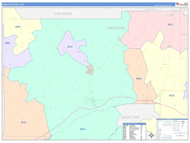Click ZIP code label 38925
Screen dimensions: 190x143
pyautogui.click(x=7, y=43)
